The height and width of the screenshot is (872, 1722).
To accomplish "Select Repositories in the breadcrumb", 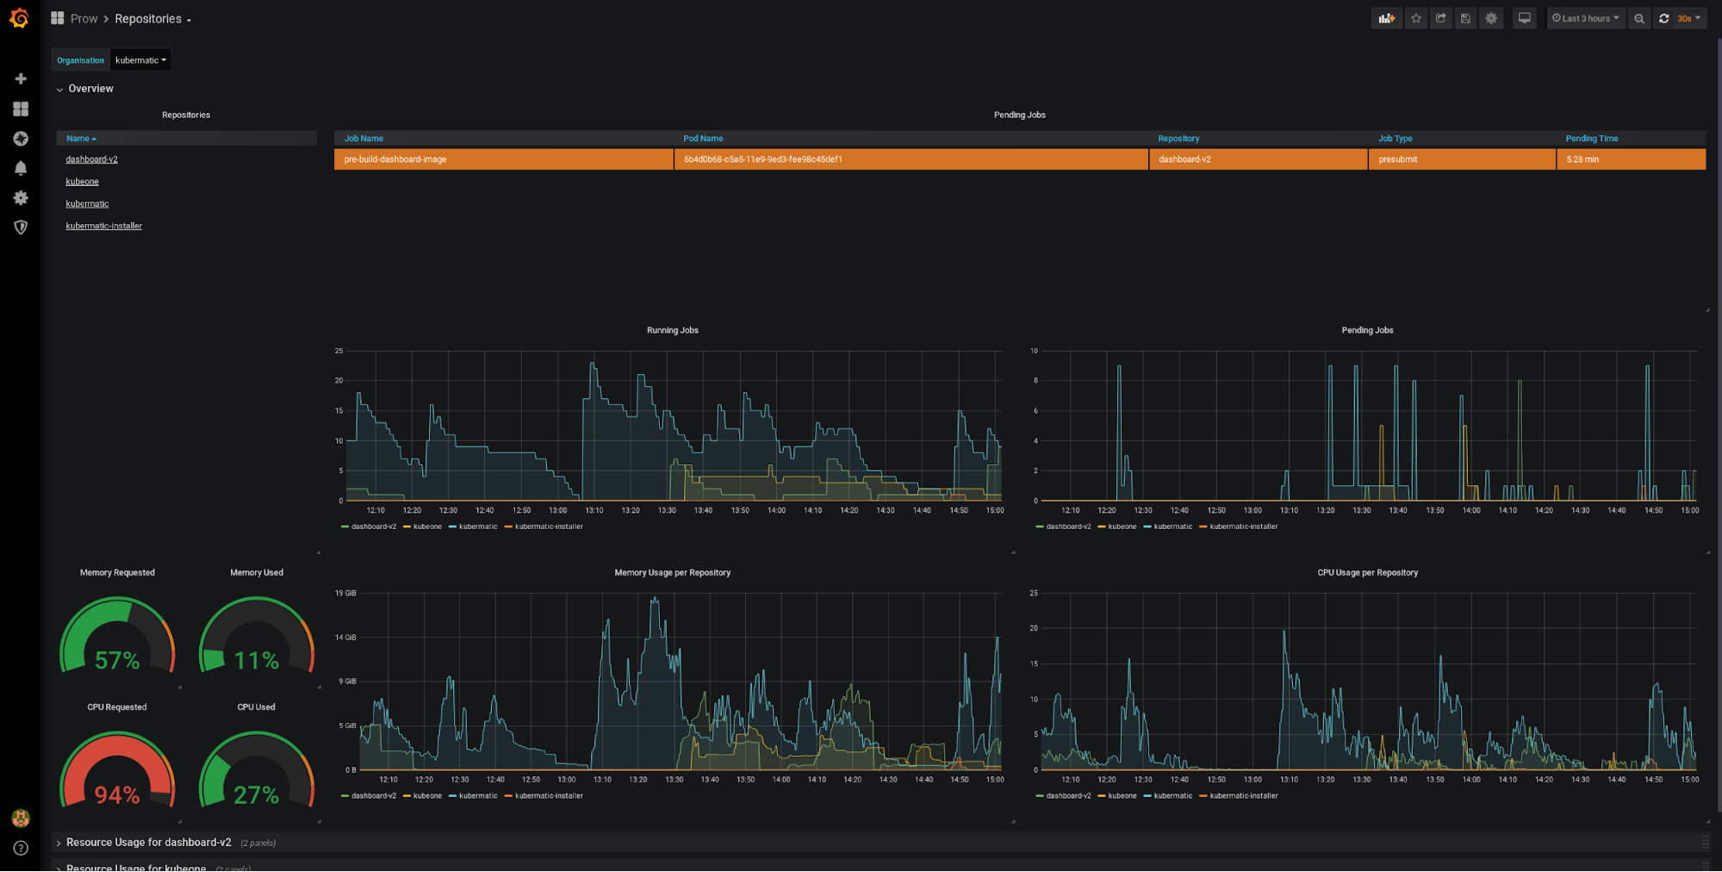I will (147, 18).
